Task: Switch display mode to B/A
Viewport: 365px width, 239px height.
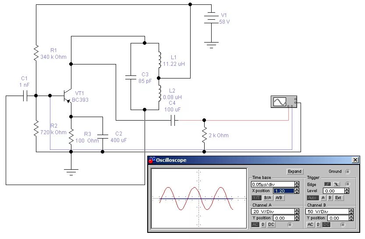Action: [x=268, y=198]
